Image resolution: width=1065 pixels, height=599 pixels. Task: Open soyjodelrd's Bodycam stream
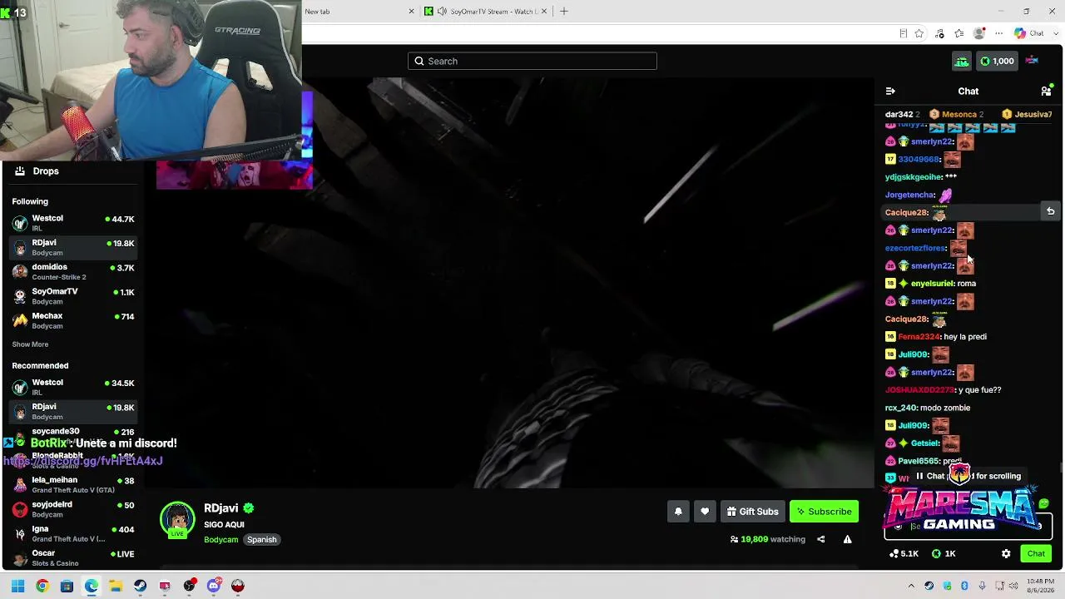point(73,509)
